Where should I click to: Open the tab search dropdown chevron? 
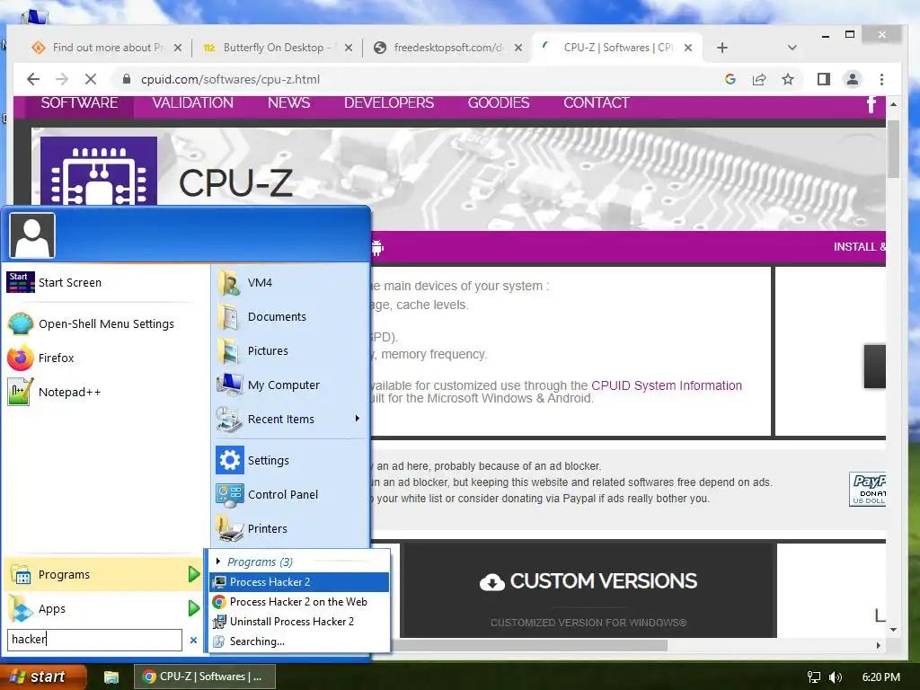(792, 48)
